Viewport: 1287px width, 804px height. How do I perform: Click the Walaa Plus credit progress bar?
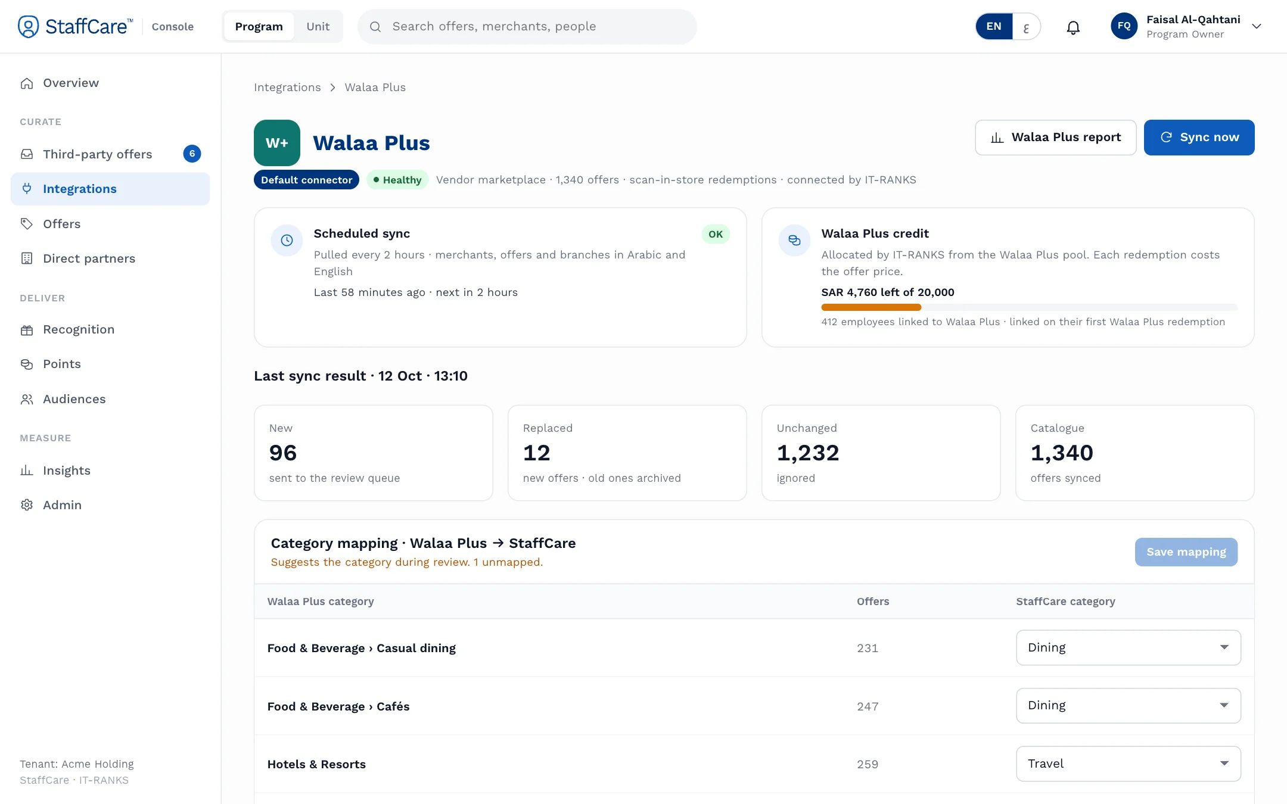pyautogui.click(x=1029, y=307)
